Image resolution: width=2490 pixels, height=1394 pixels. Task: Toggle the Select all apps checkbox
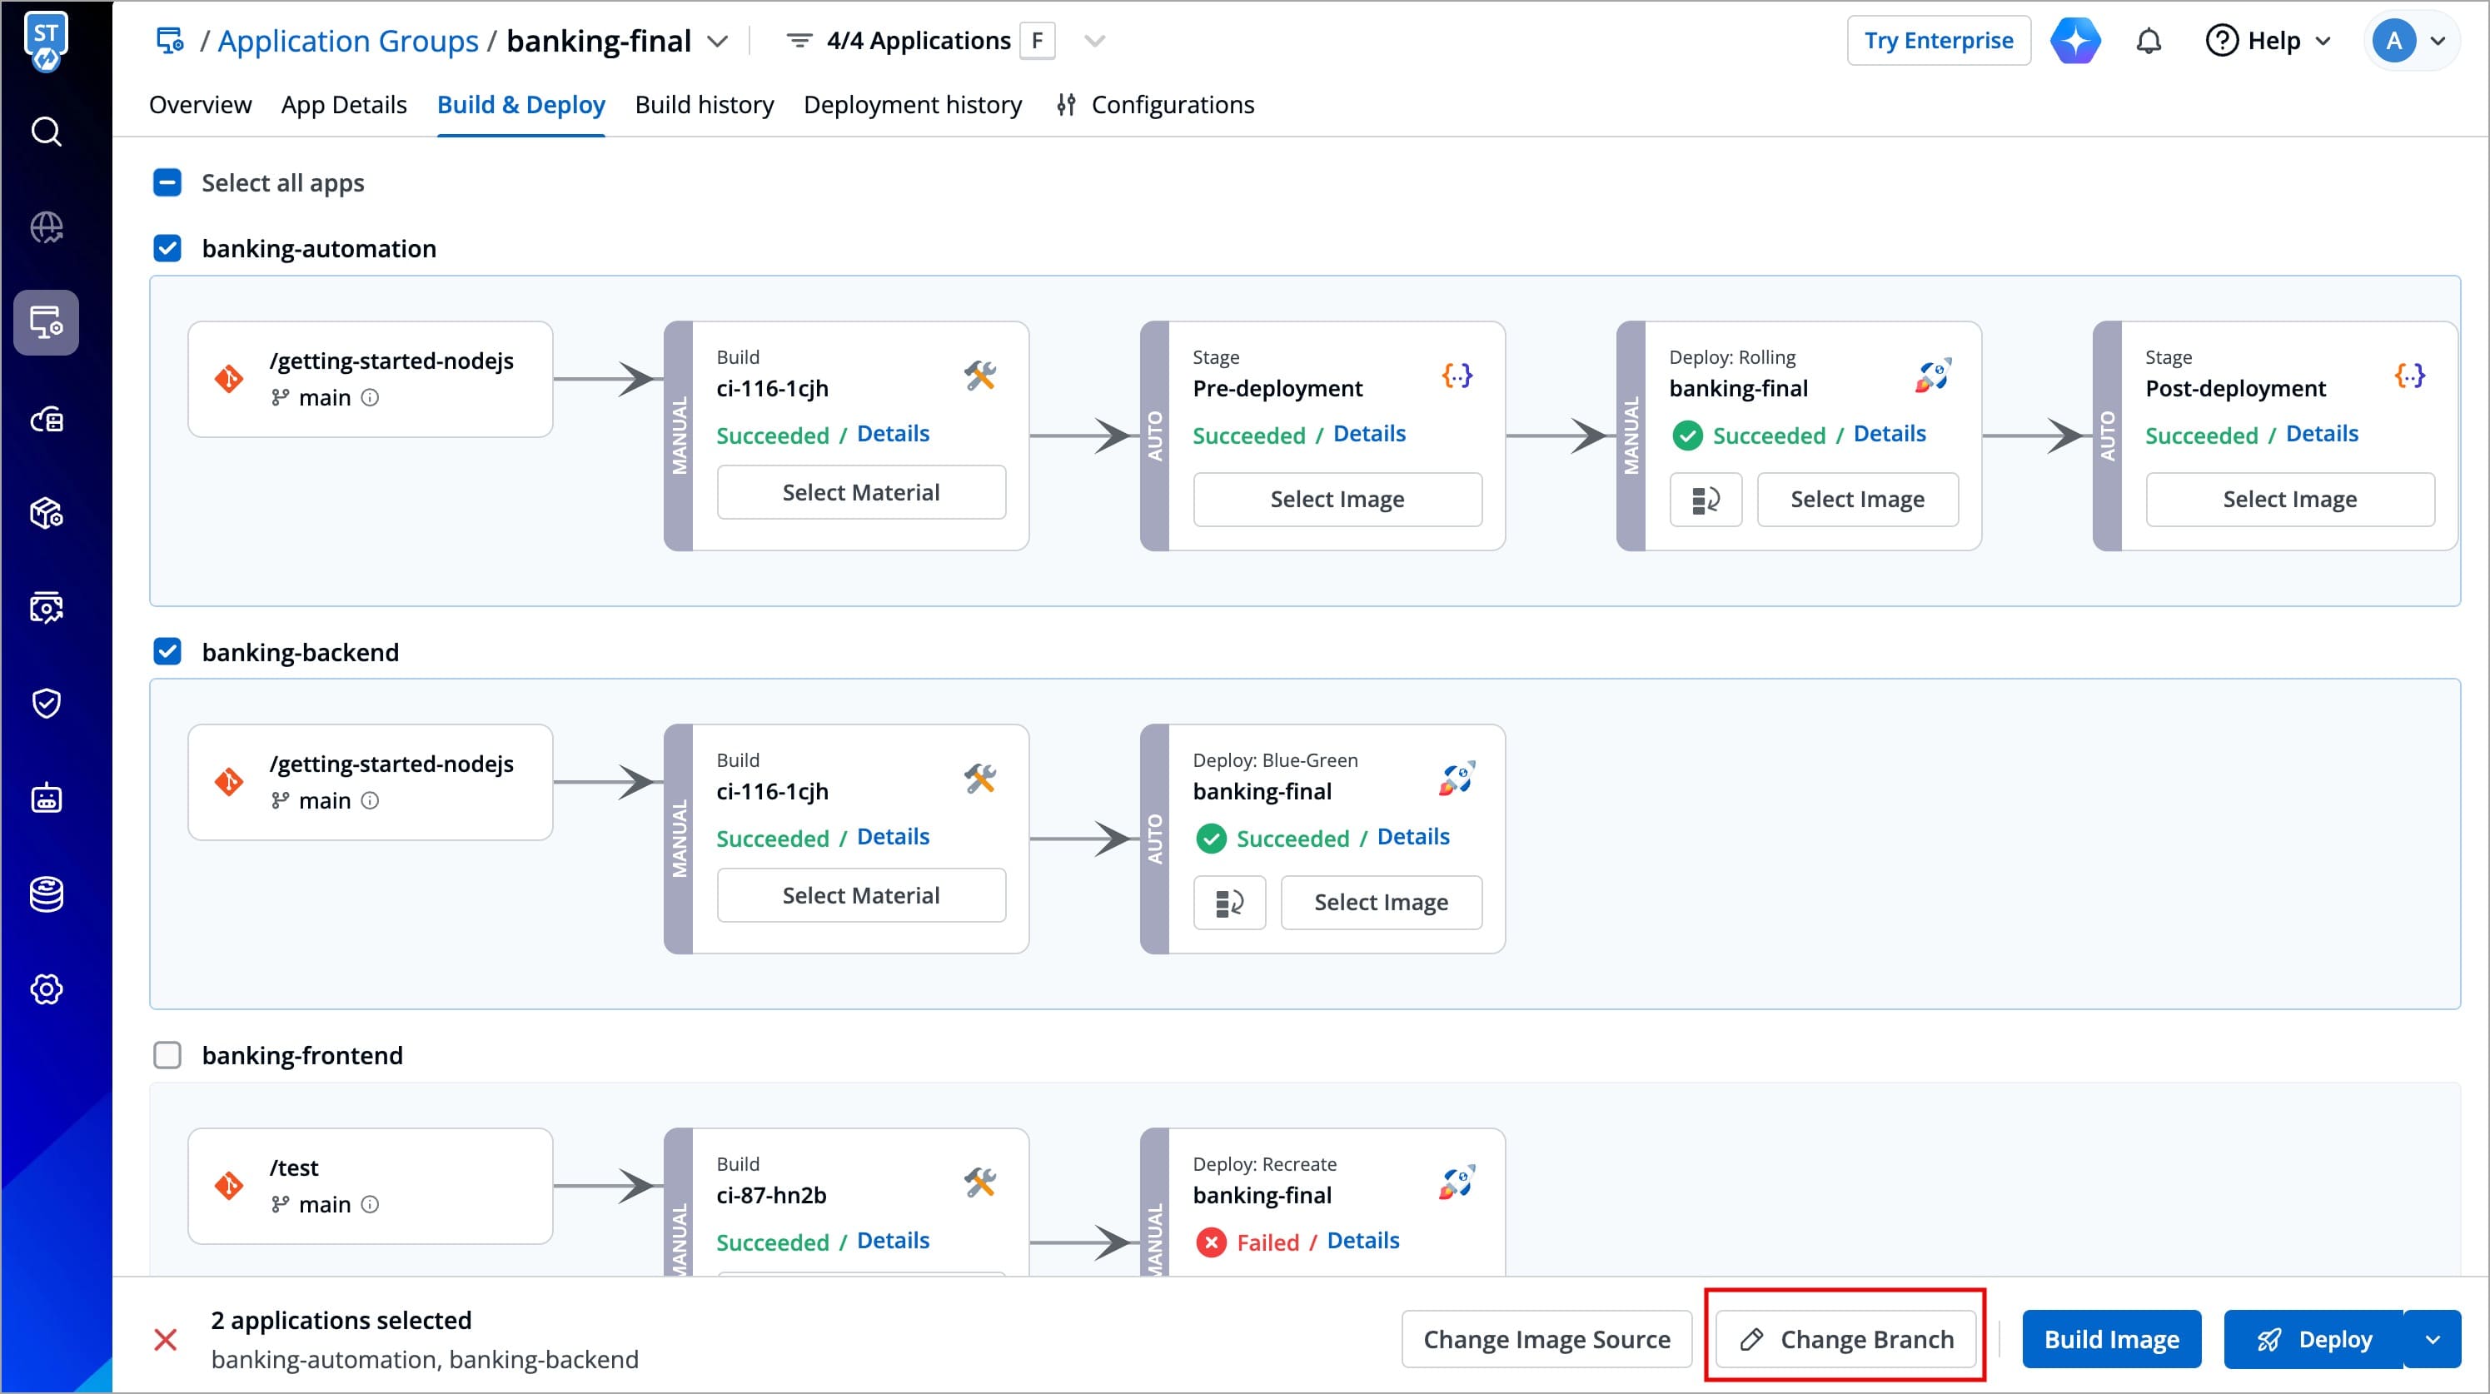[x=167, y=182]
